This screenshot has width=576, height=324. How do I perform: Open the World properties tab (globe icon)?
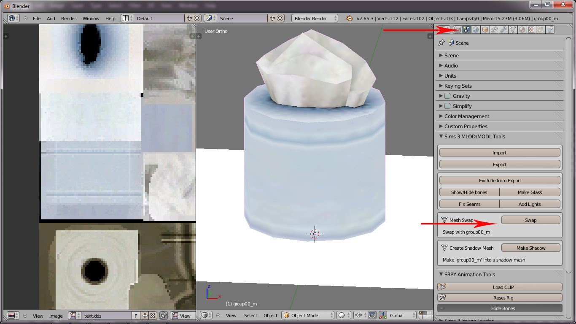[476, 30]
